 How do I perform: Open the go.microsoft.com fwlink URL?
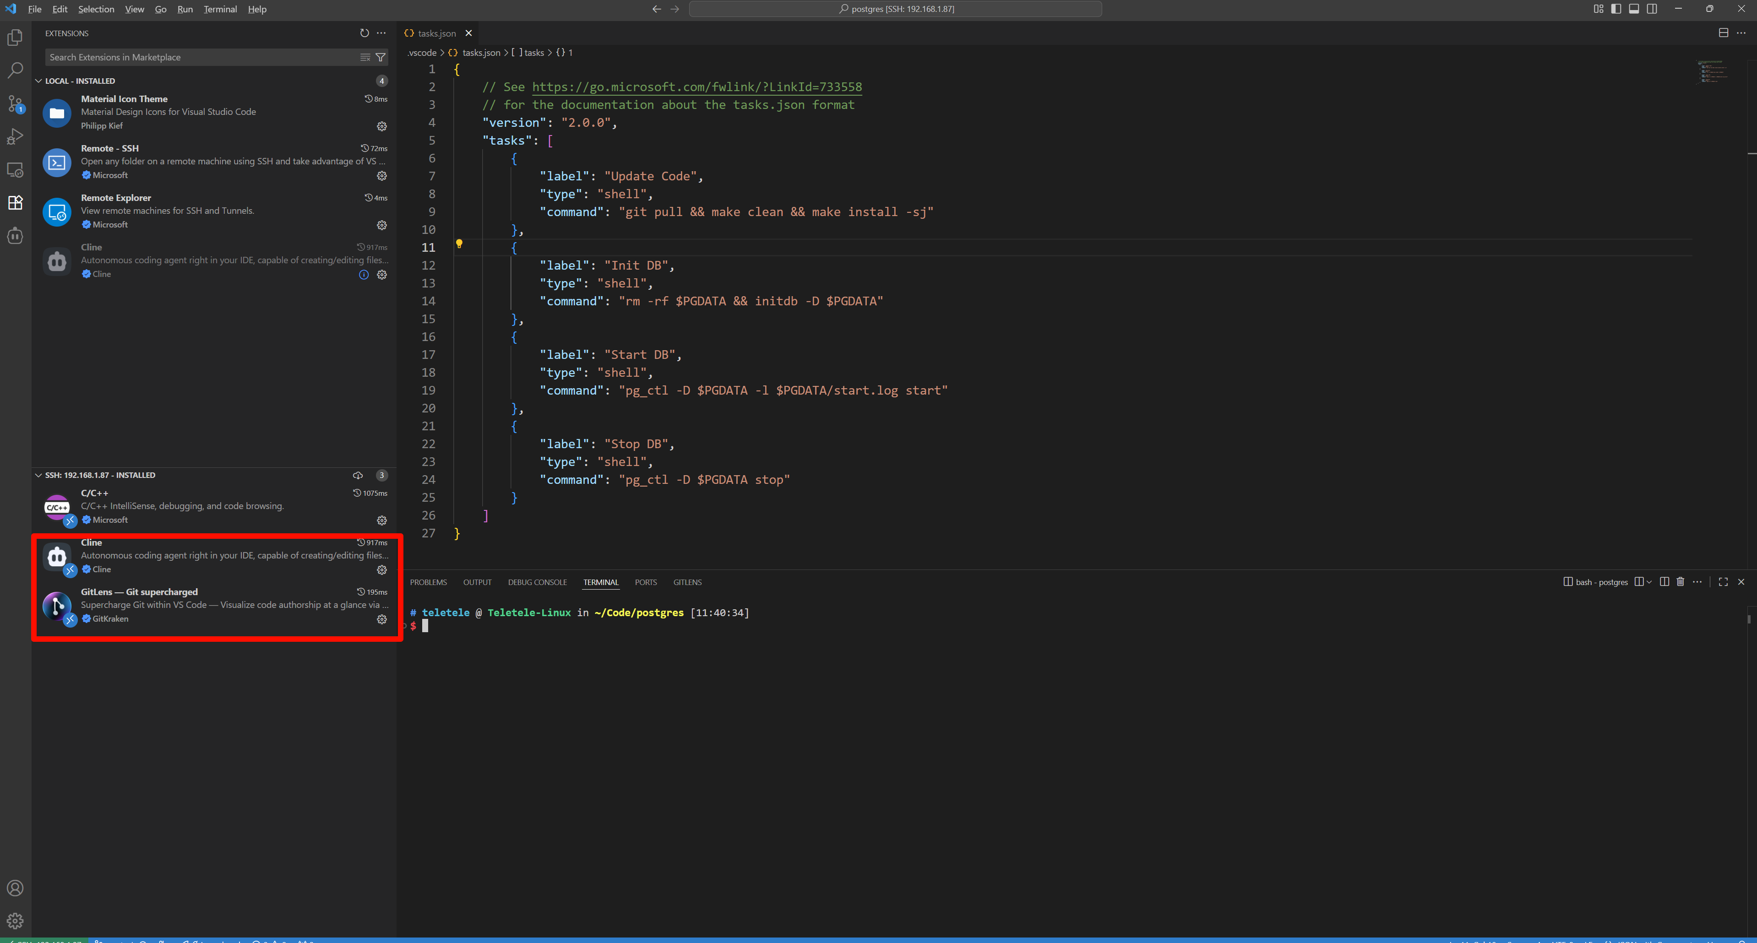pos(697,87)
